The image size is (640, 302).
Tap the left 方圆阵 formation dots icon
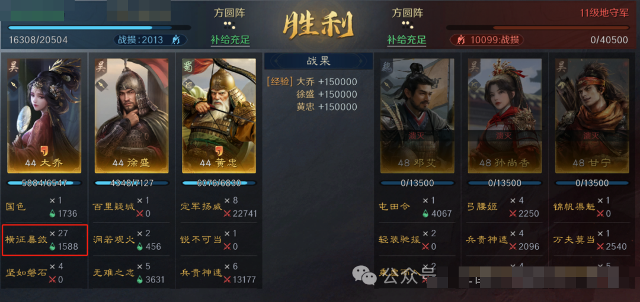(230, 25)
